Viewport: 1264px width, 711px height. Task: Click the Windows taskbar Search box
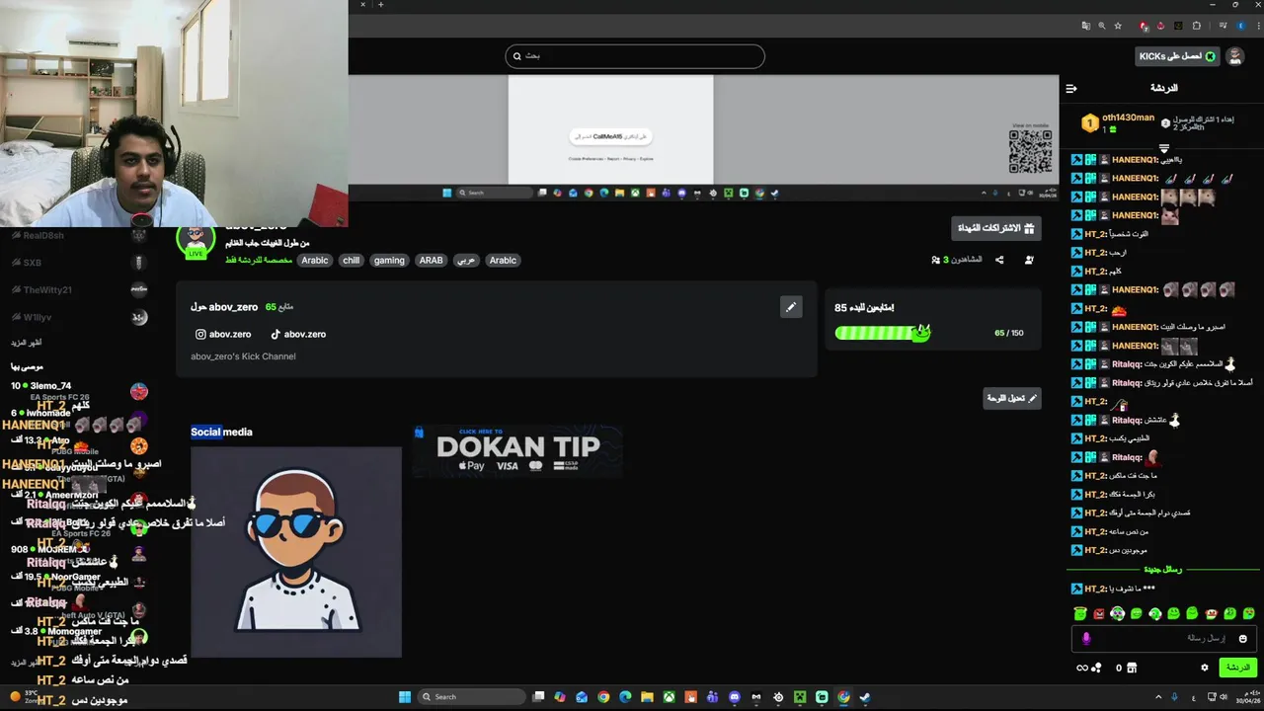point(472,697)
